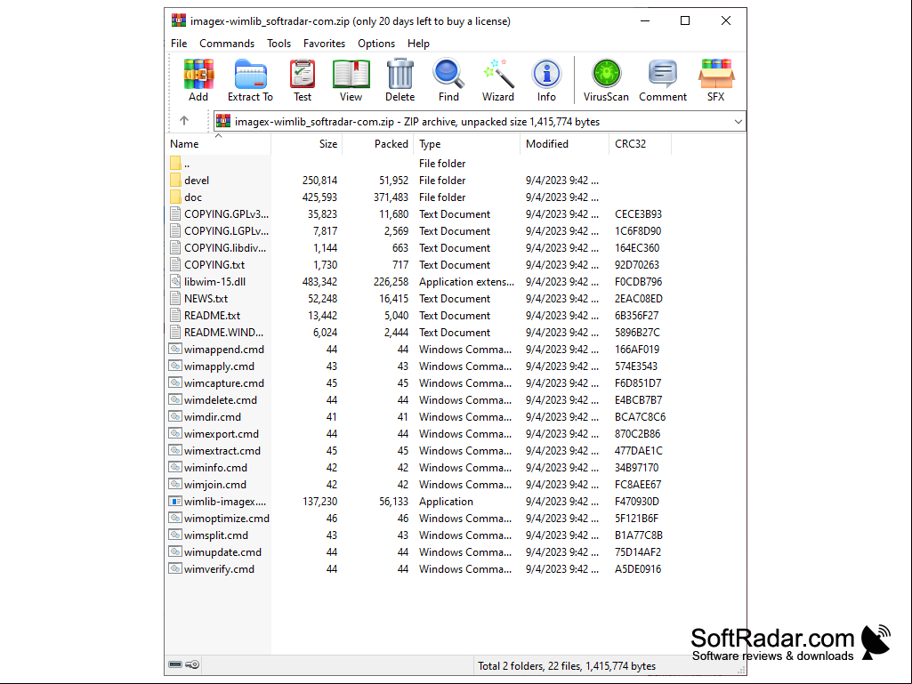The image size is (912, 684).
Task: Click WinRAR icon in title bar
Action: coord(179,21)
